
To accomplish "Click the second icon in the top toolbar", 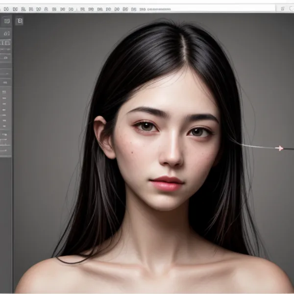I will tap(15, 9).
